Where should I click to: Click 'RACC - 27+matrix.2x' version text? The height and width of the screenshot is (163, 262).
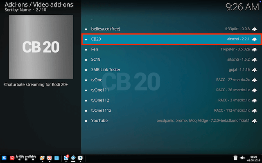pos(233,80)
